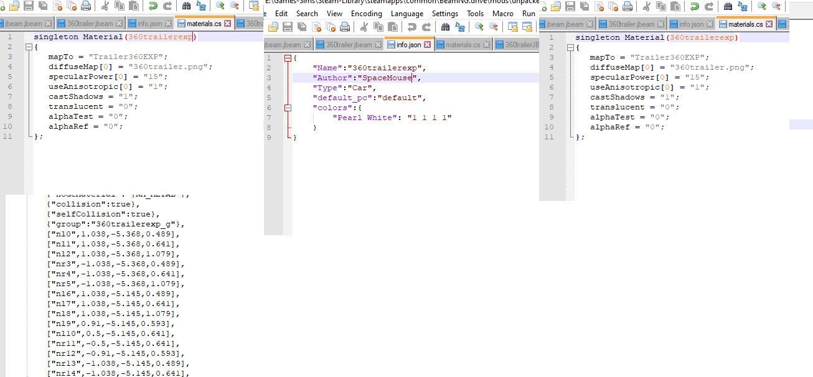Click Print icon in left window toolbar
This screenshot has height=377, width=813.
(86, 6)
